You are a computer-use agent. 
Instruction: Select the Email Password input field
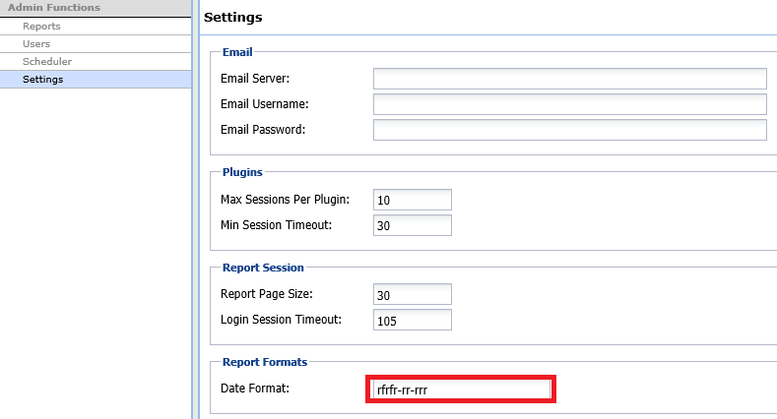(569, 130)
